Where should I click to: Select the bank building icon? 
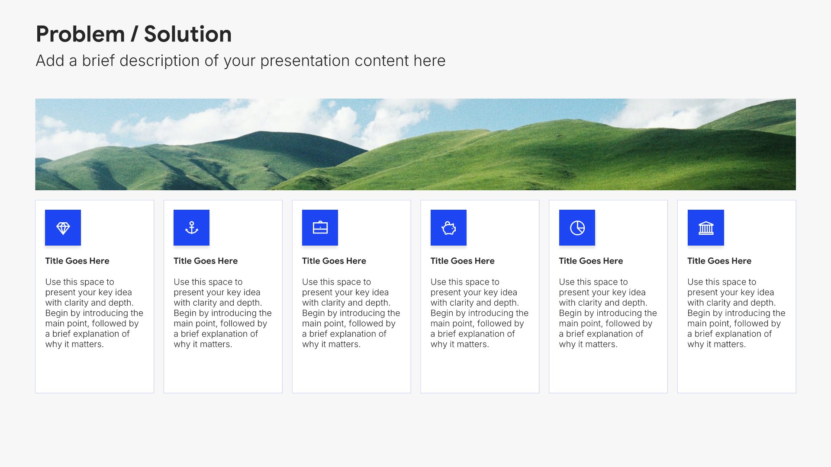coord(705,227)
